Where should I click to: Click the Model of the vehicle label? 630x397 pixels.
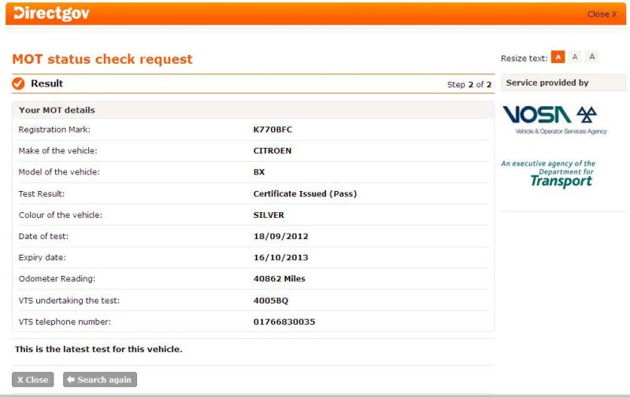click(59, 172)
